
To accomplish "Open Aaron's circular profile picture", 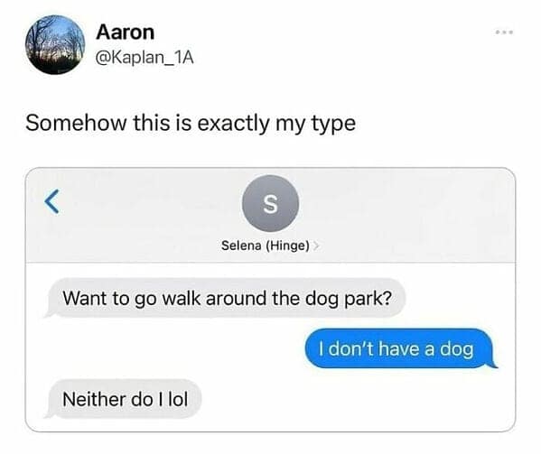I will 55,45.
